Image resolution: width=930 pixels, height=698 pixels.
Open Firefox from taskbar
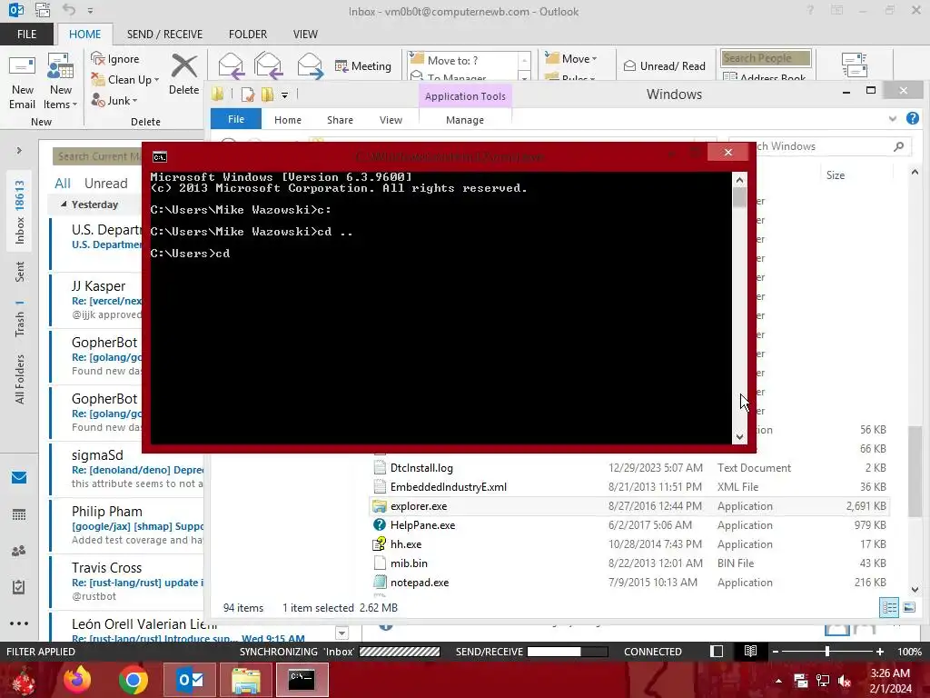(x=77, y=680)
